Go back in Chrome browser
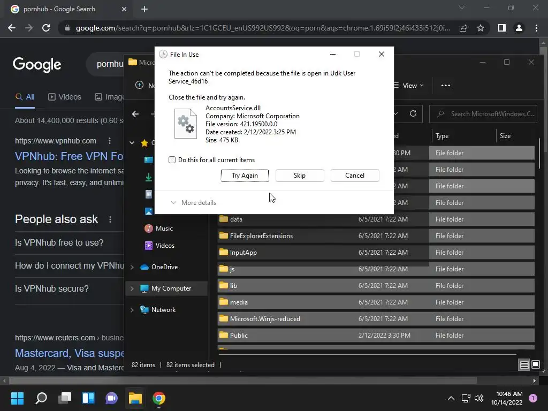The image size is (548, 411). pyautogui.click(x=12, y=28)
